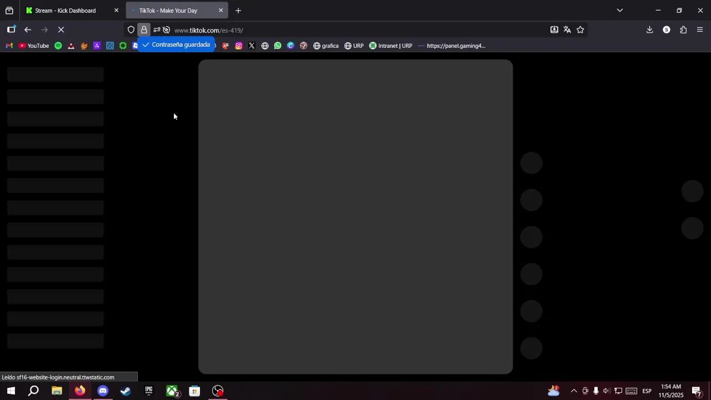Open the WhatsApp bookmark

tap(278, 46)
